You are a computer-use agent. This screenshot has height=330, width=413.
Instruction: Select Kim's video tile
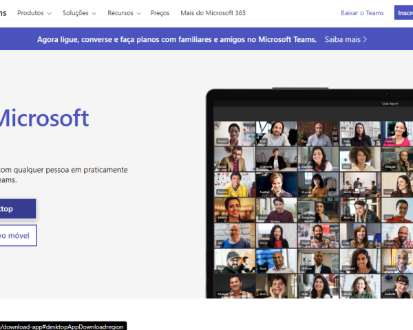pos(276,286)
